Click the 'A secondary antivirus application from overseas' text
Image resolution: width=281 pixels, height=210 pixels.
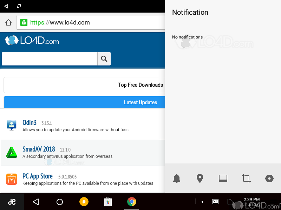67,156
